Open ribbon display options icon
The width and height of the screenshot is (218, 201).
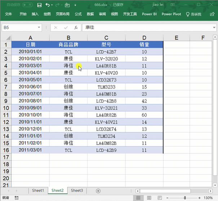pos(173,5)
